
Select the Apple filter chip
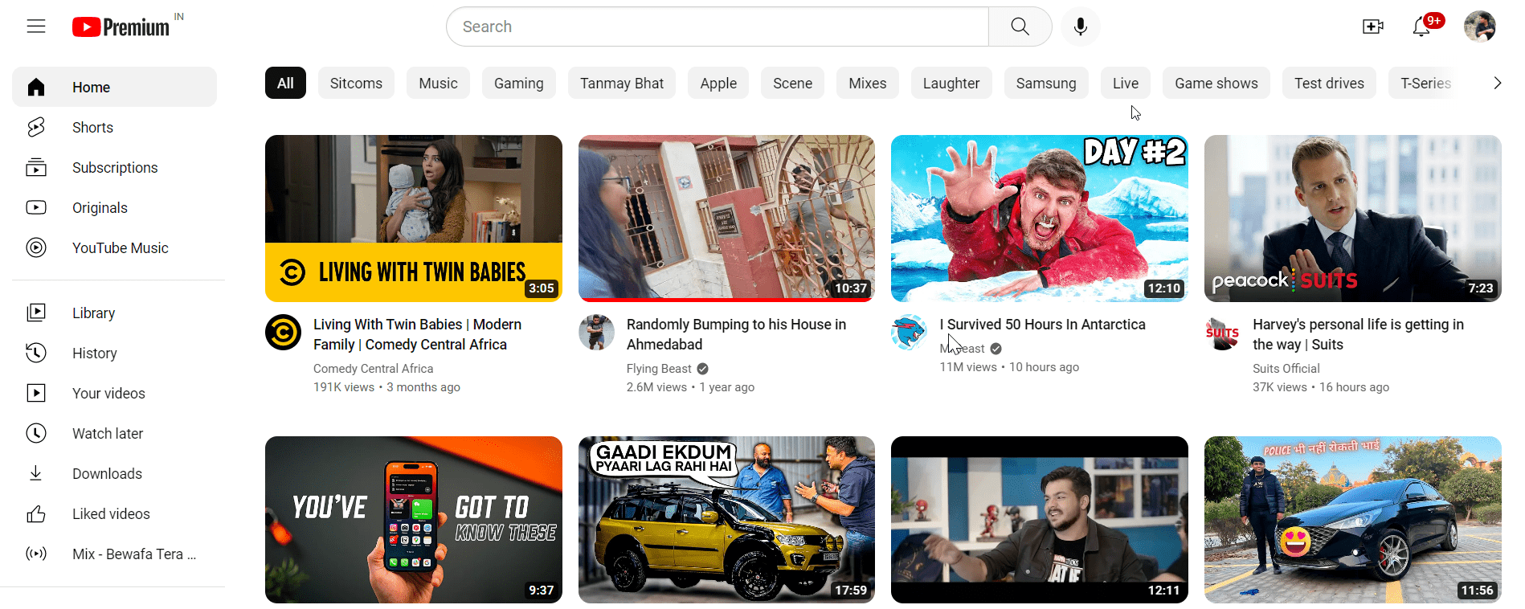click(718, 83)
